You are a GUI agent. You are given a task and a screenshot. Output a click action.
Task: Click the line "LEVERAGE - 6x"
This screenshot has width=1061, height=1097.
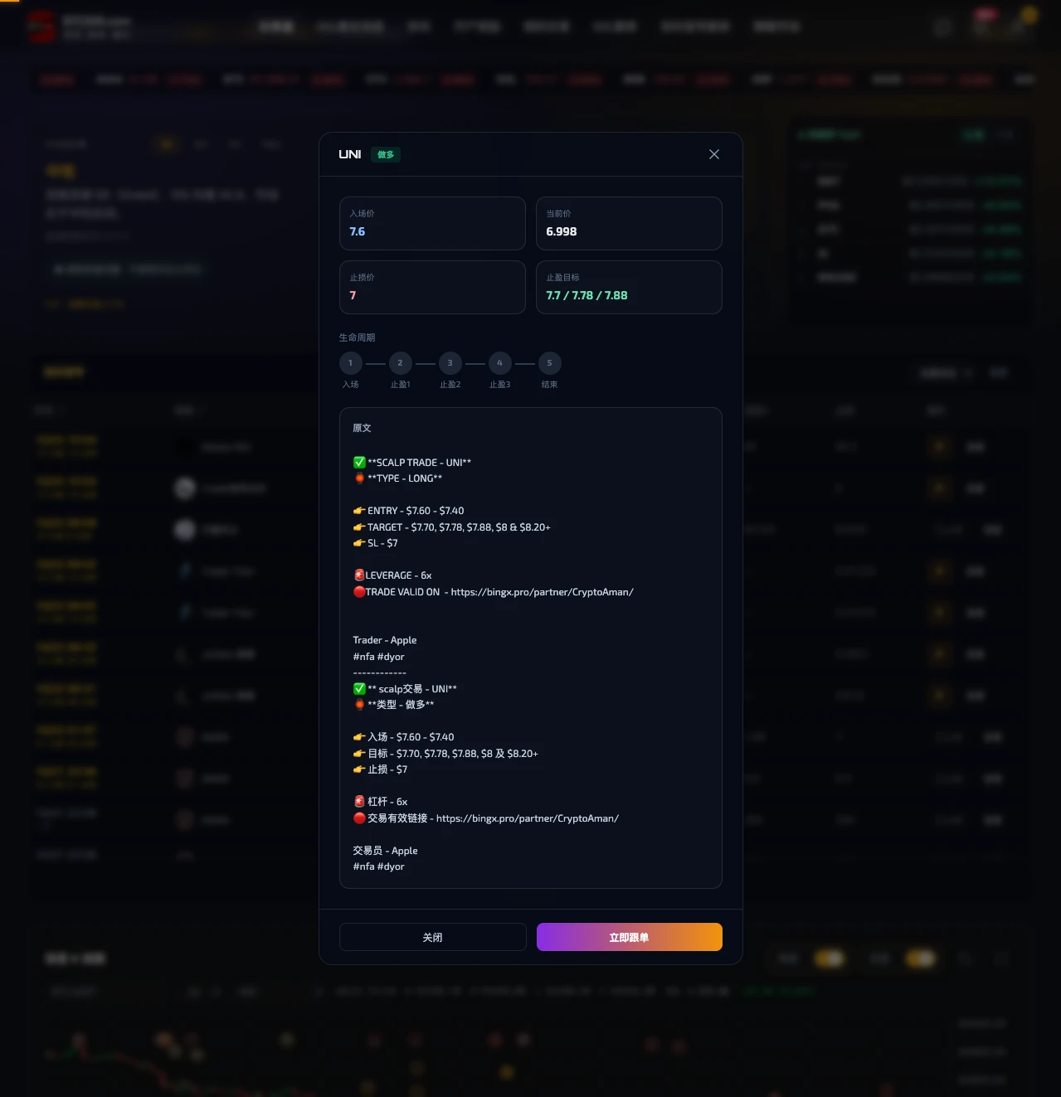tap(392, 575)
